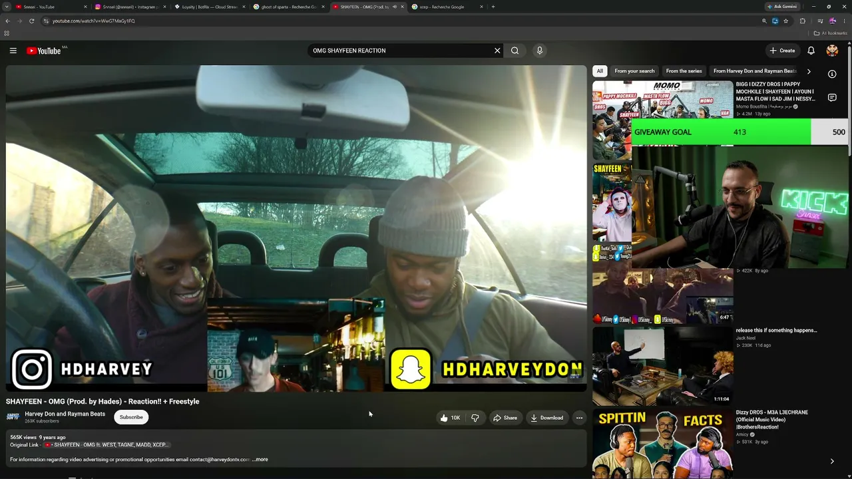The width and height of the screenshot is (852, 479).
Task: Close the SHAYFEEN - OMG browser tab
Action: coord(402,7)
